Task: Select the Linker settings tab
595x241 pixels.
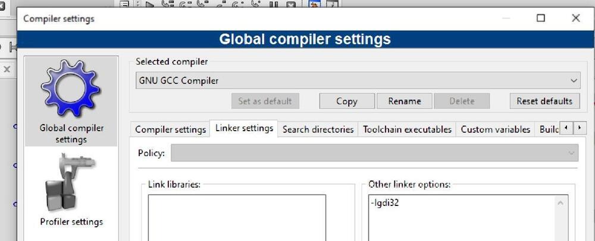Action: pos(244,128)
